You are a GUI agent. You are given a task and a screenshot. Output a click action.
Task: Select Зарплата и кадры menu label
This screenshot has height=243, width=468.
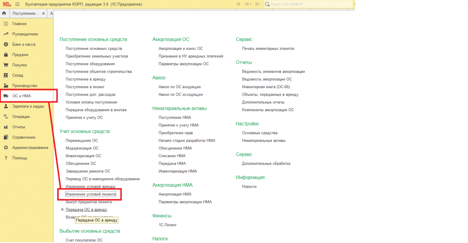coord(28,106)
